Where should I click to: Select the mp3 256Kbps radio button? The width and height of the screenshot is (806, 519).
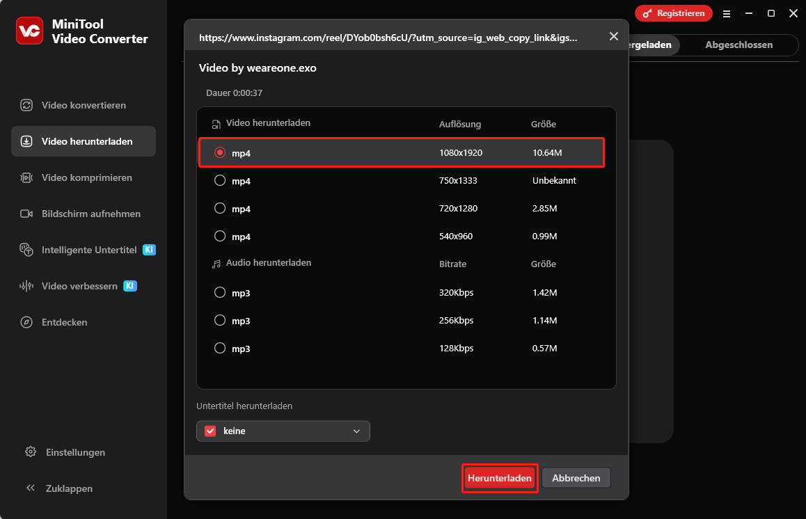click(x=220, y=320)
